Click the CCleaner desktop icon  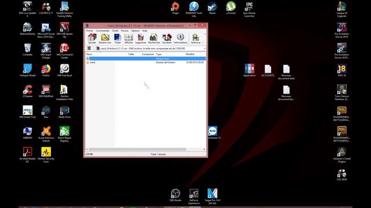pos(27,91)
